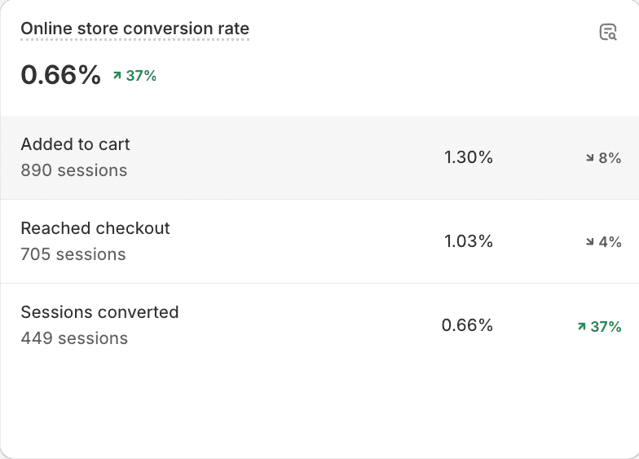Click the 4% decrease value
This screenshot has width=639, height=459.
610,241
